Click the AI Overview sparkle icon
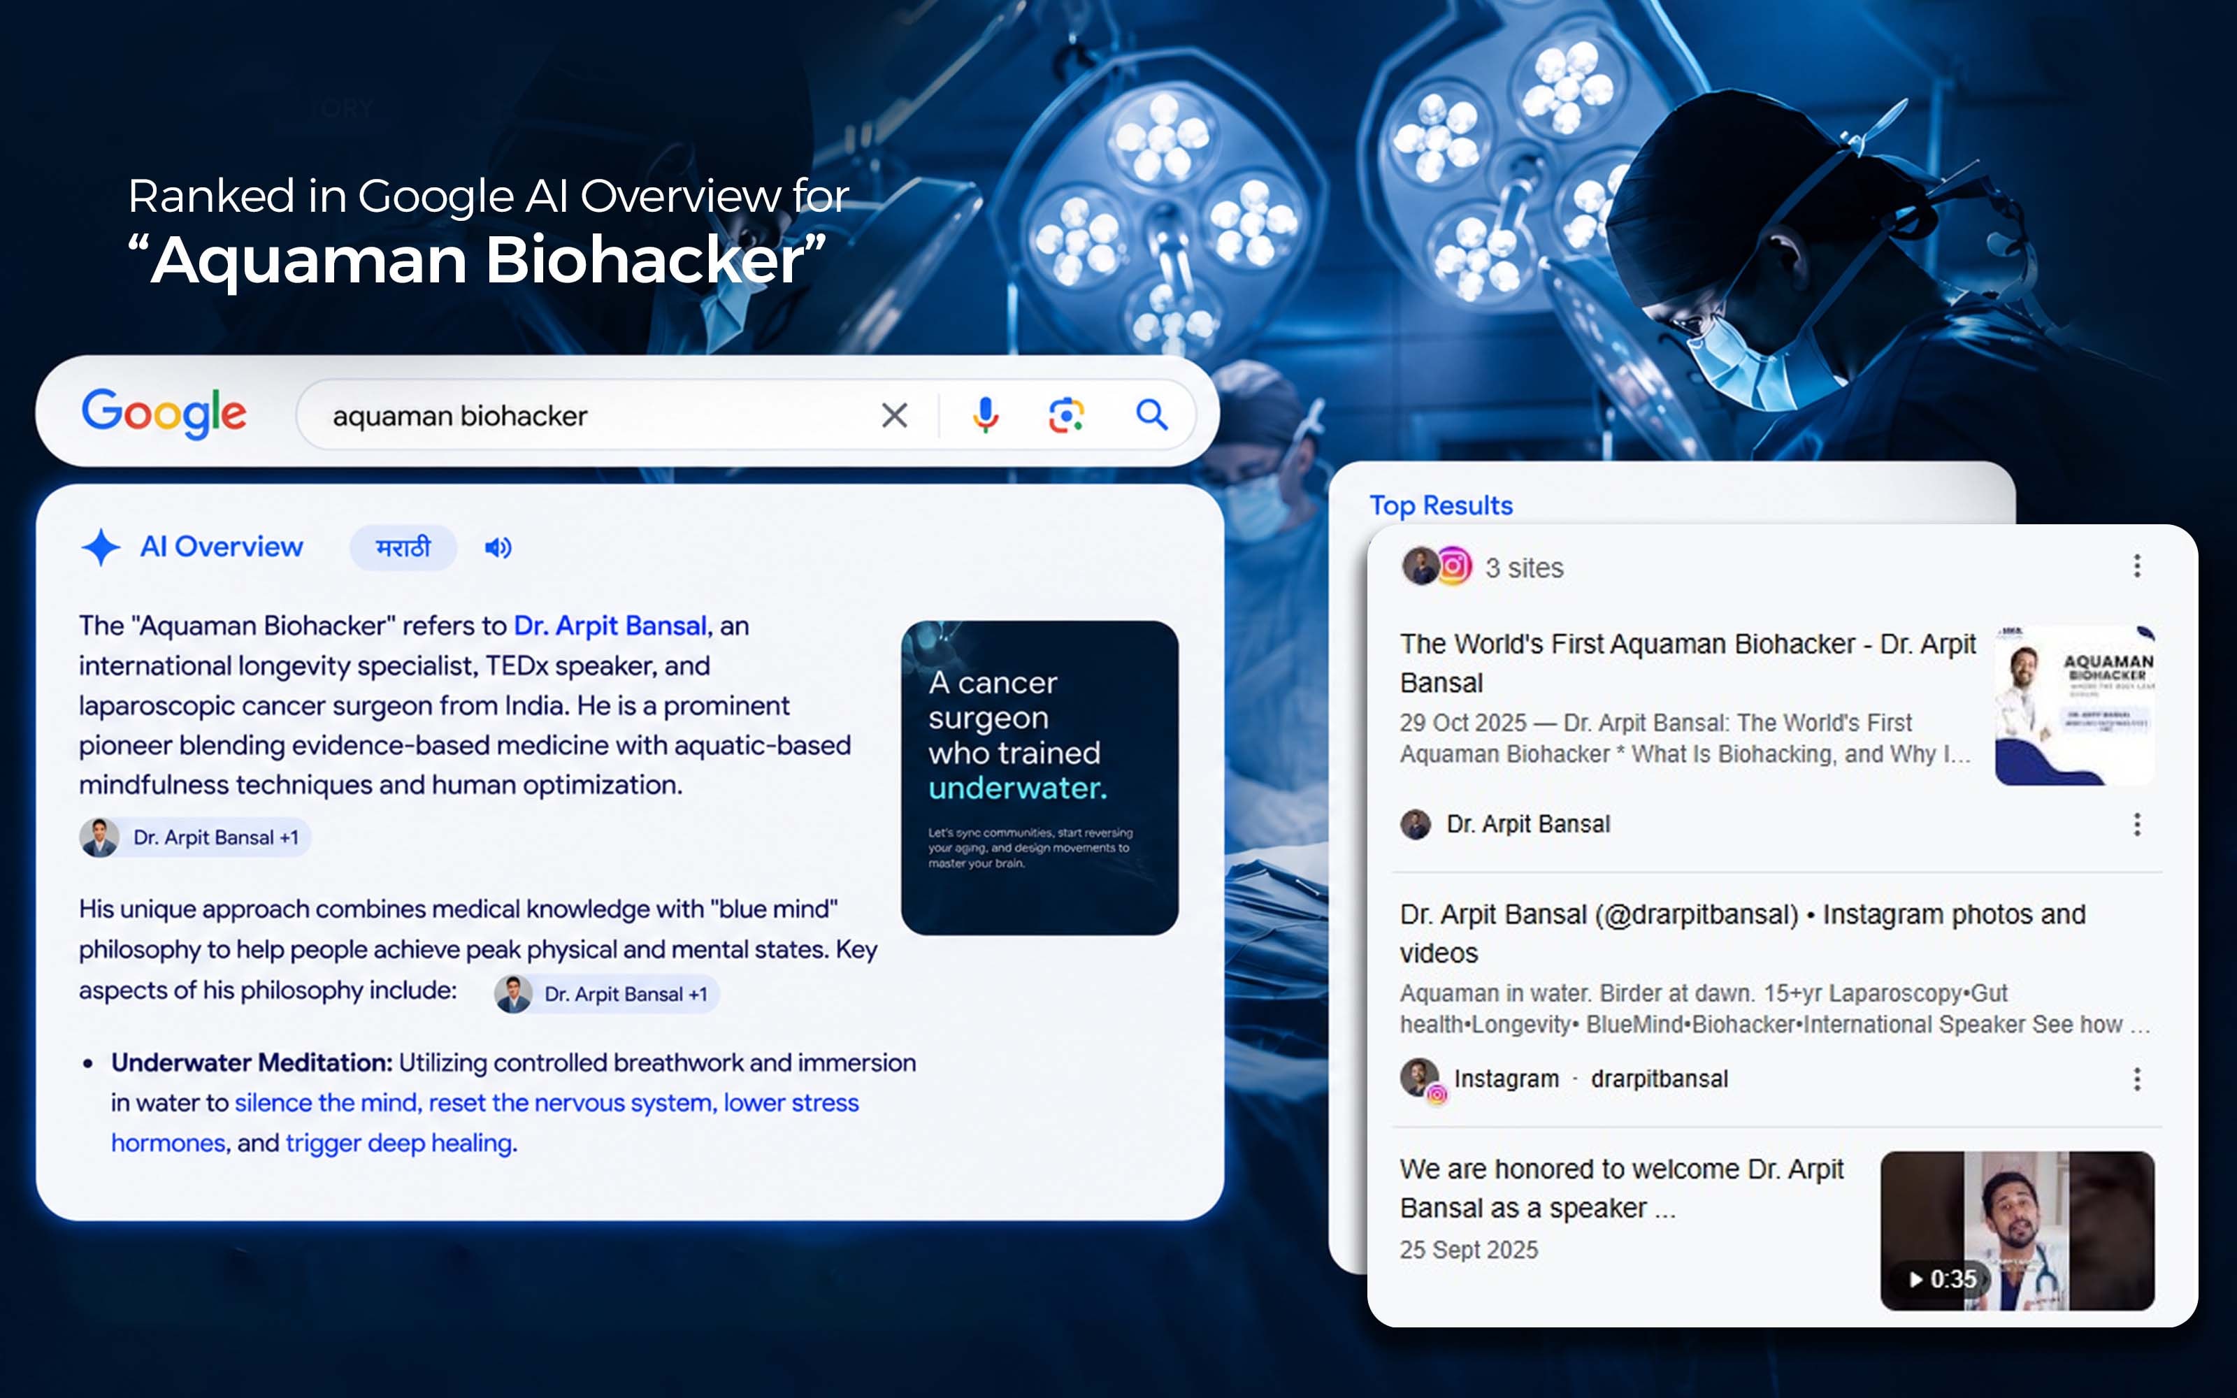Image resolution: width=2237 pixels, height=1398 pixels. tap(101, 547)
